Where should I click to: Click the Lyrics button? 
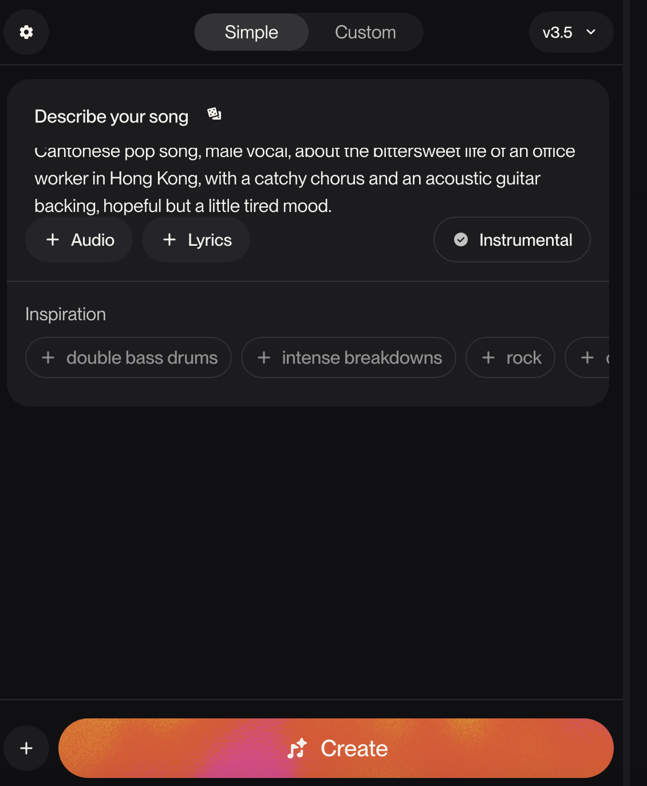coord(196,239)
